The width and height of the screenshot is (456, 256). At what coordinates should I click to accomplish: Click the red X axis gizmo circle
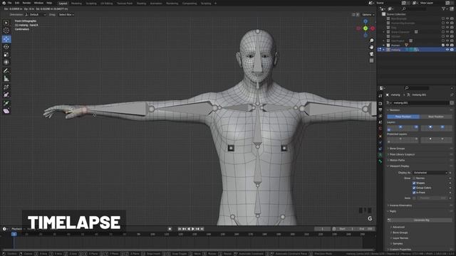coord(373,28)
